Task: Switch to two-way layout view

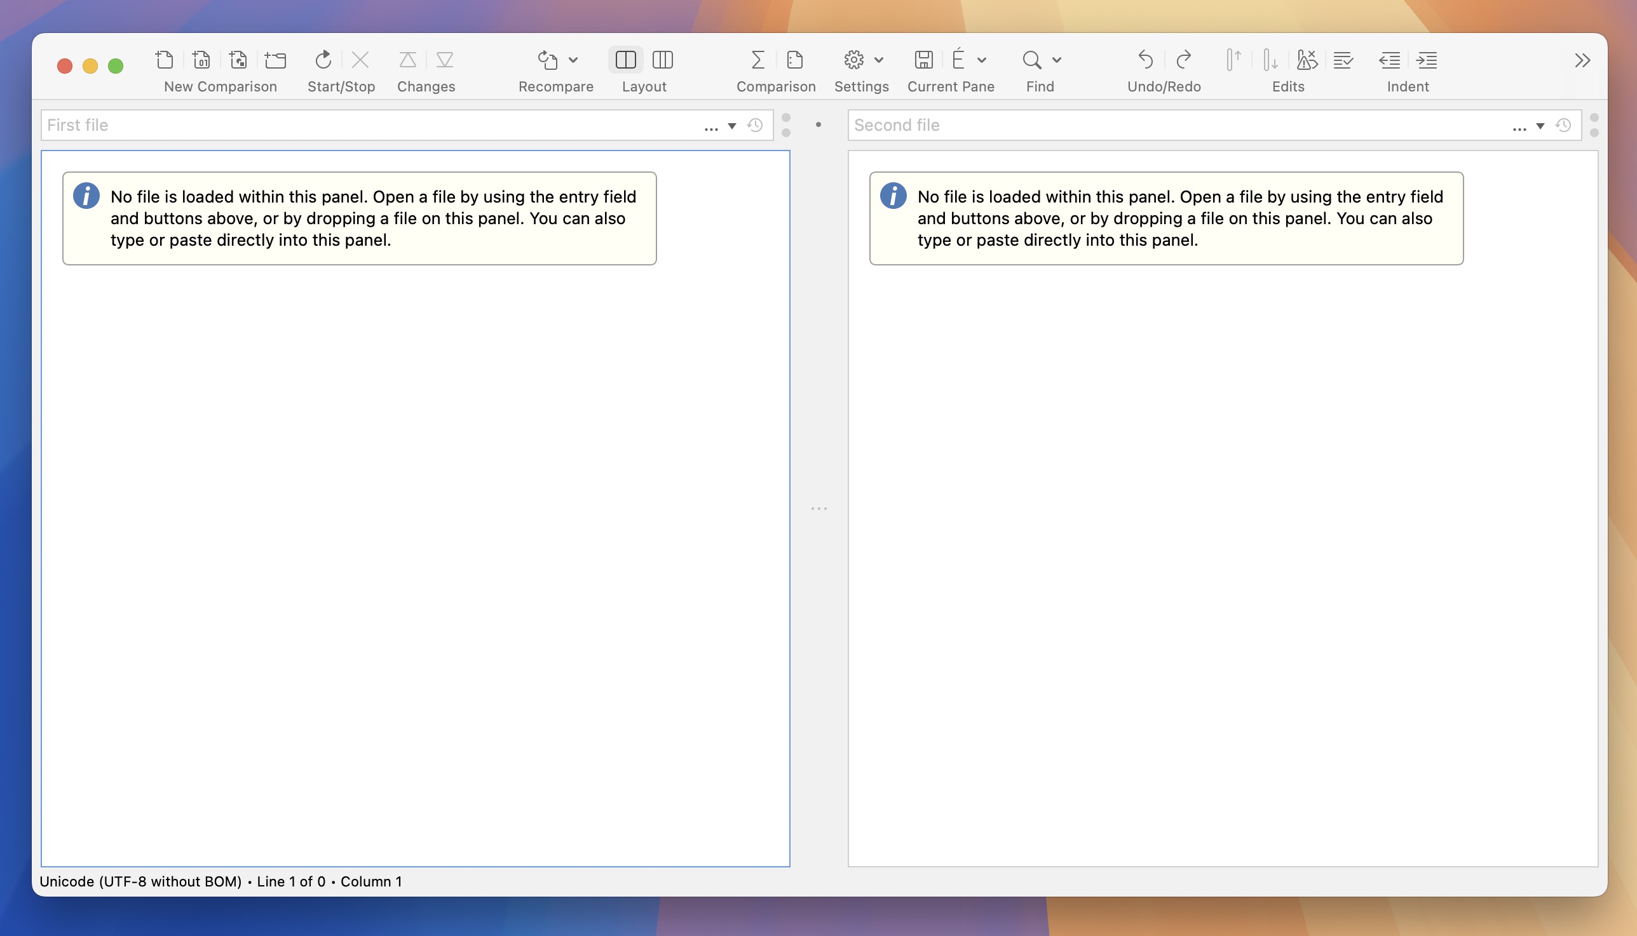Action: tap(625, 60)
